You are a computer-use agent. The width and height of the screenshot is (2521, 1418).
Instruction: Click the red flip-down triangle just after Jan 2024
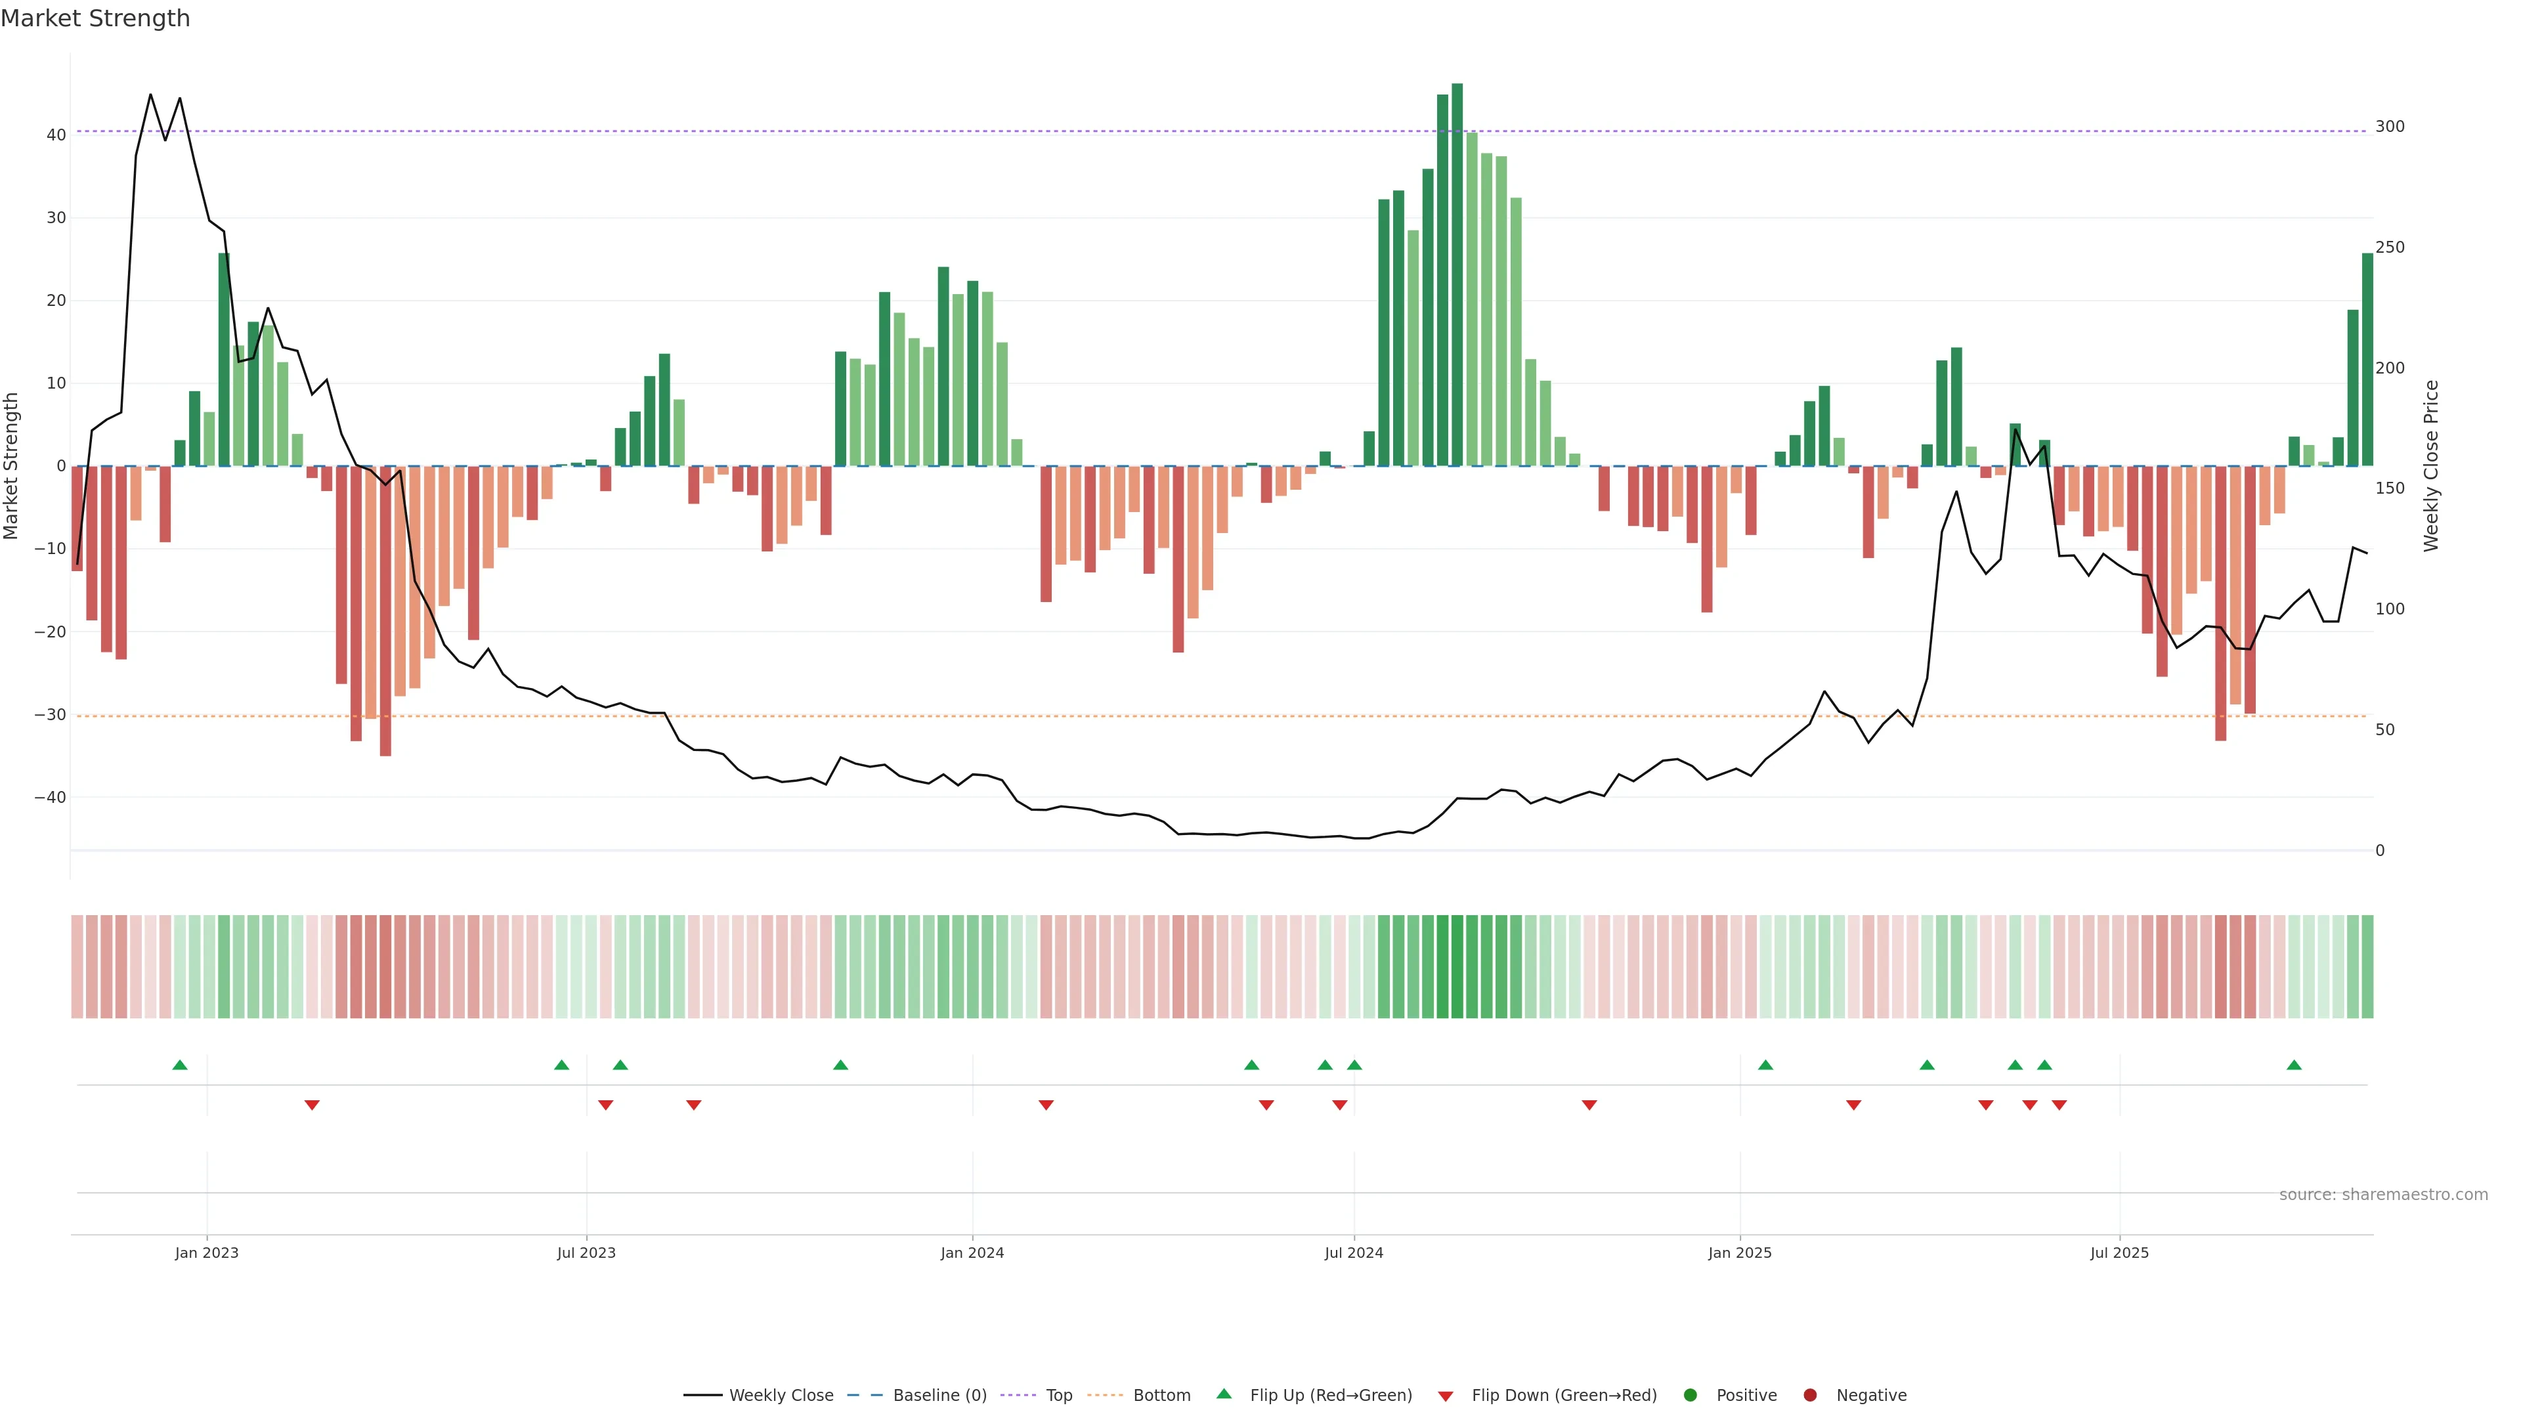tap(1046, 1105)
